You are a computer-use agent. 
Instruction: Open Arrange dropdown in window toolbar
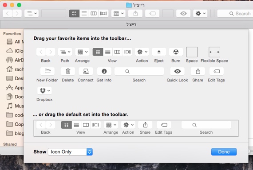point(119,13)
